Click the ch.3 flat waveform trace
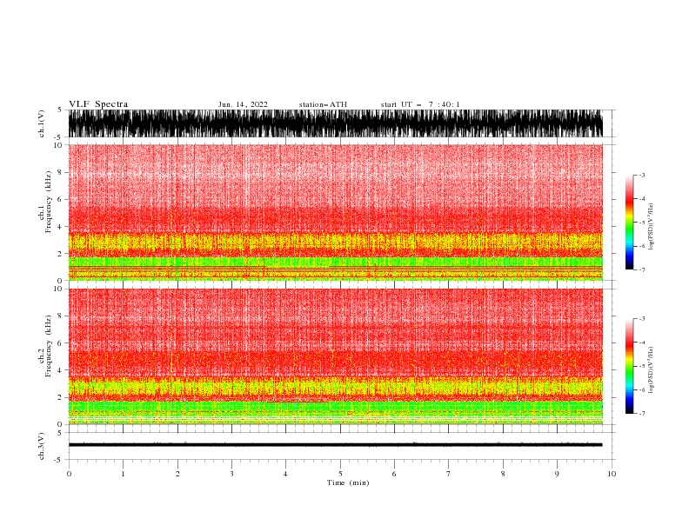 coord(336,445)
